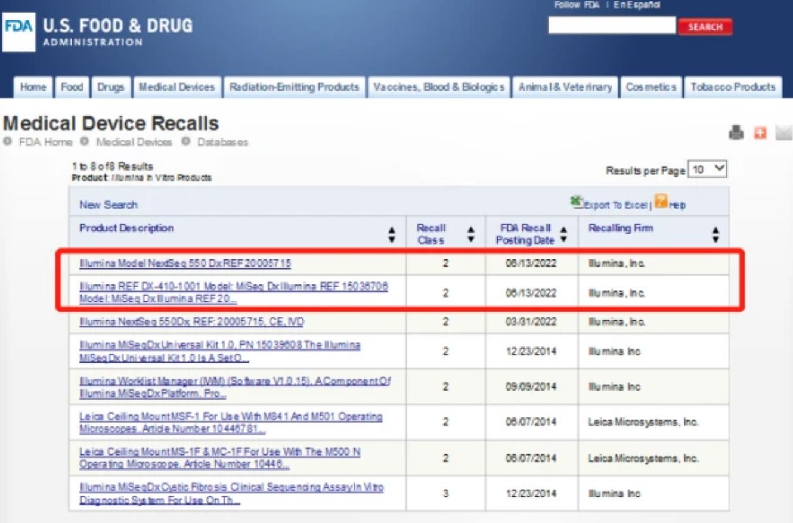Viewport: 793px width, 523px height.
Task: Click the Databases breadcrumb link
Action: [222, 142]
